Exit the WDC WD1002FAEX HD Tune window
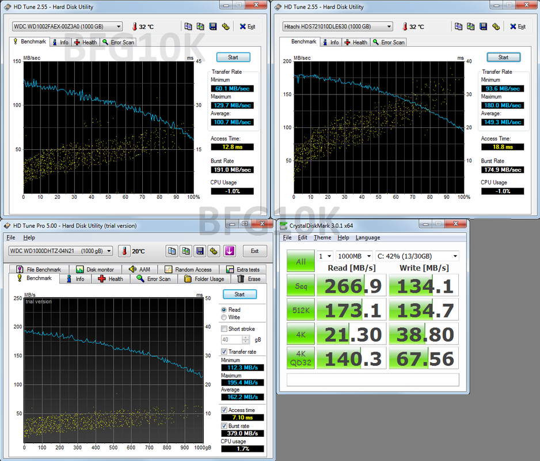This screenshot has height=461, width=540. (248, 27)
